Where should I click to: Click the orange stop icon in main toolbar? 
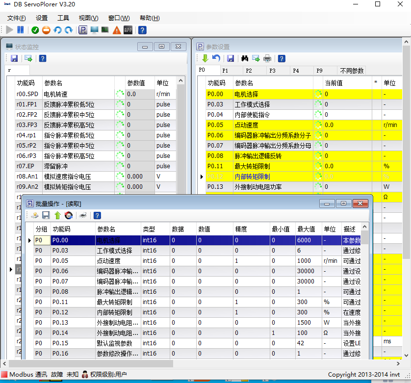coord(46,30)
